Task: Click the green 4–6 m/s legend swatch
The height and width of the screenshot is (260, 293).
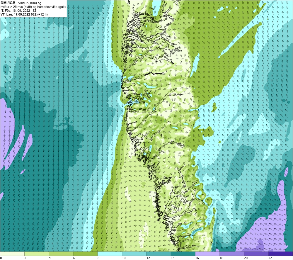Action: (61, 254)
